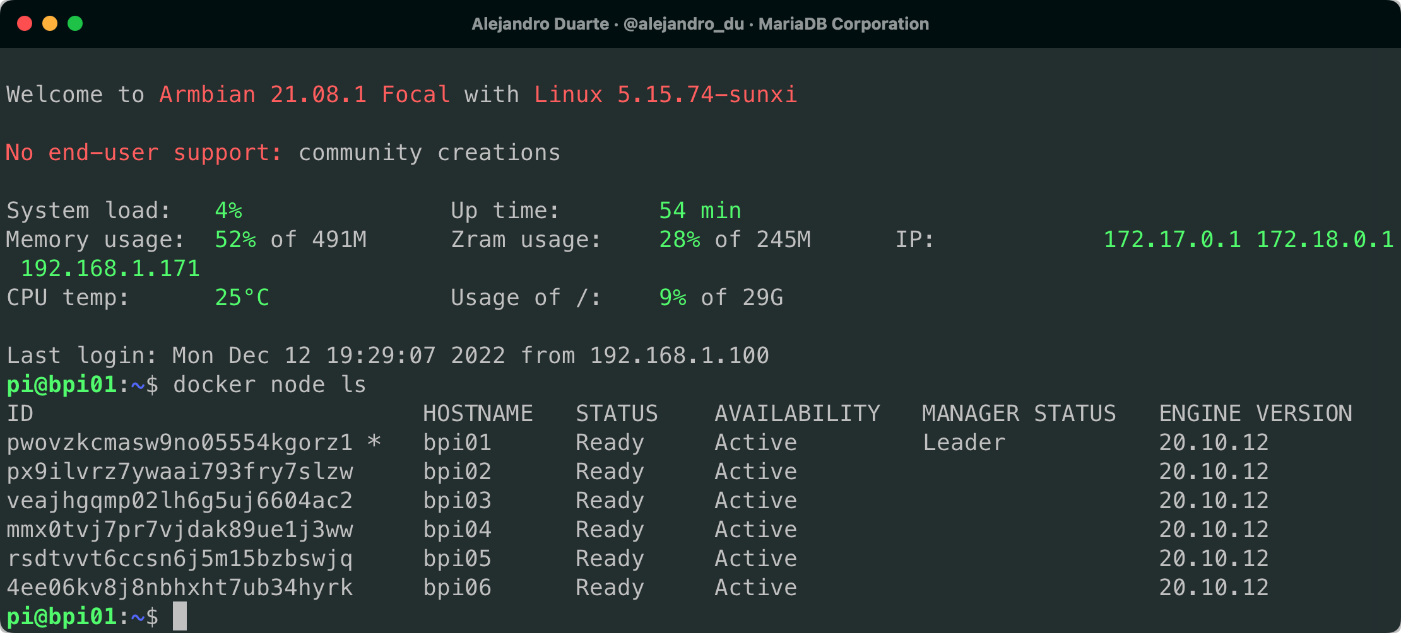Click the Leader manager status text
Screen dimensions: 1401x633
(x=964, y=443)
